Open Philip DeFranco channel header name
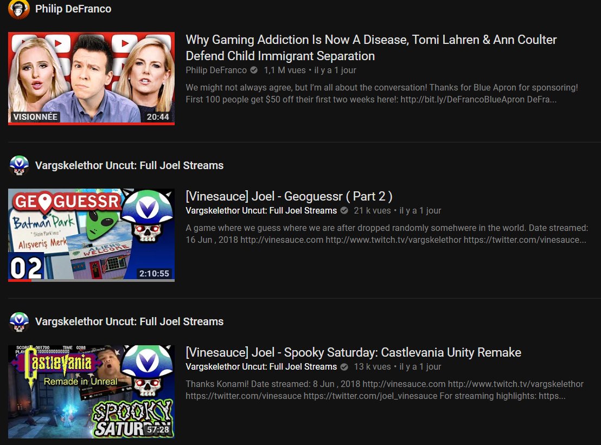The image size is (601, 445). (x=73, y=9)
